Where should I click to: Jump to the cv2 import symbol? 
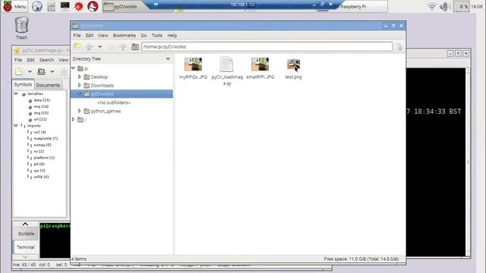coord(39,132)
